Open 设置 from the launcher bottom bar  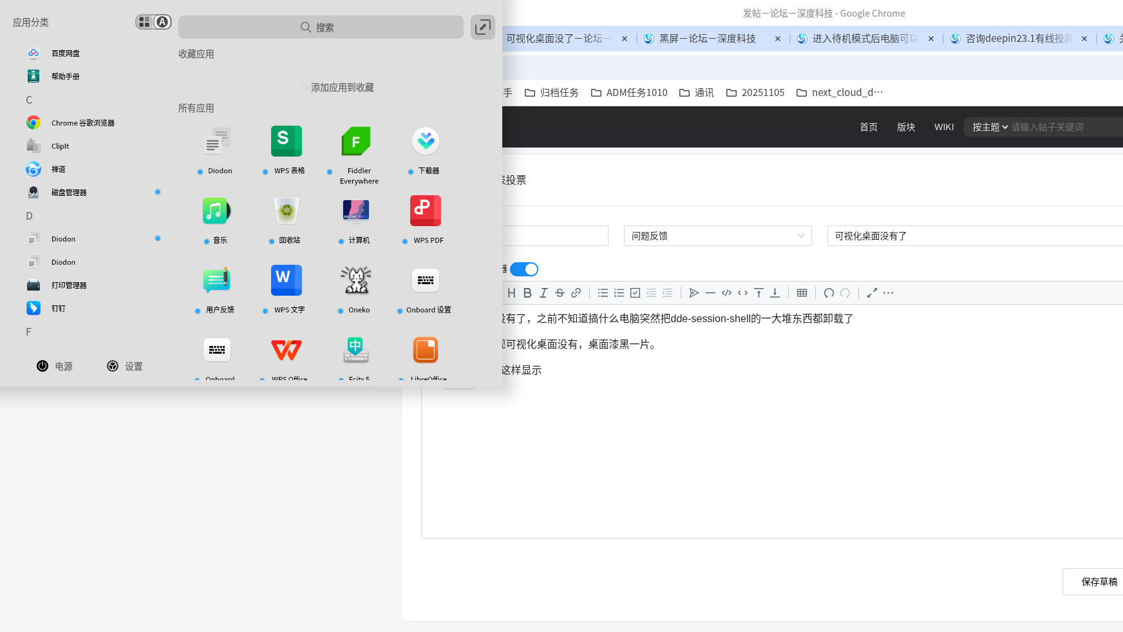pos(125,366)
